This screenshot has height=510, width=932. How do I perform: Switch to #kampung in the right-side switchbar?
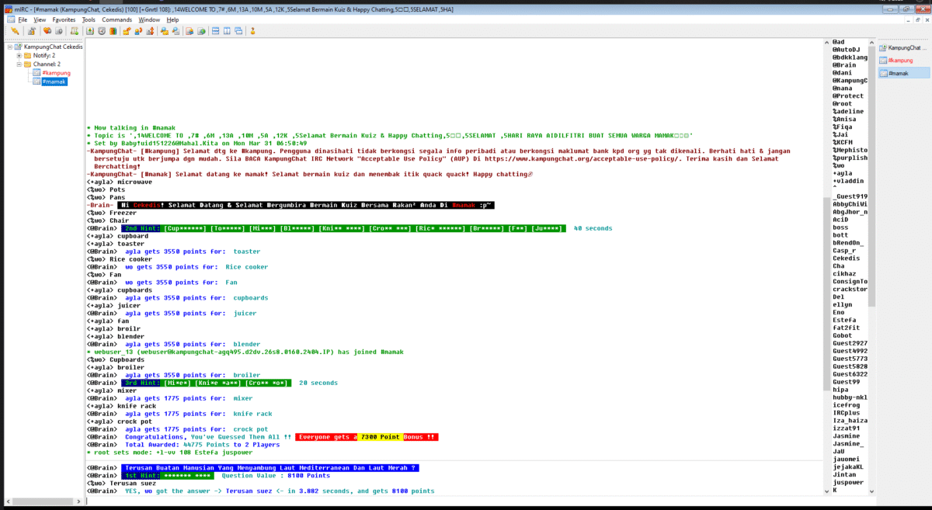click(x=900, y=60)
